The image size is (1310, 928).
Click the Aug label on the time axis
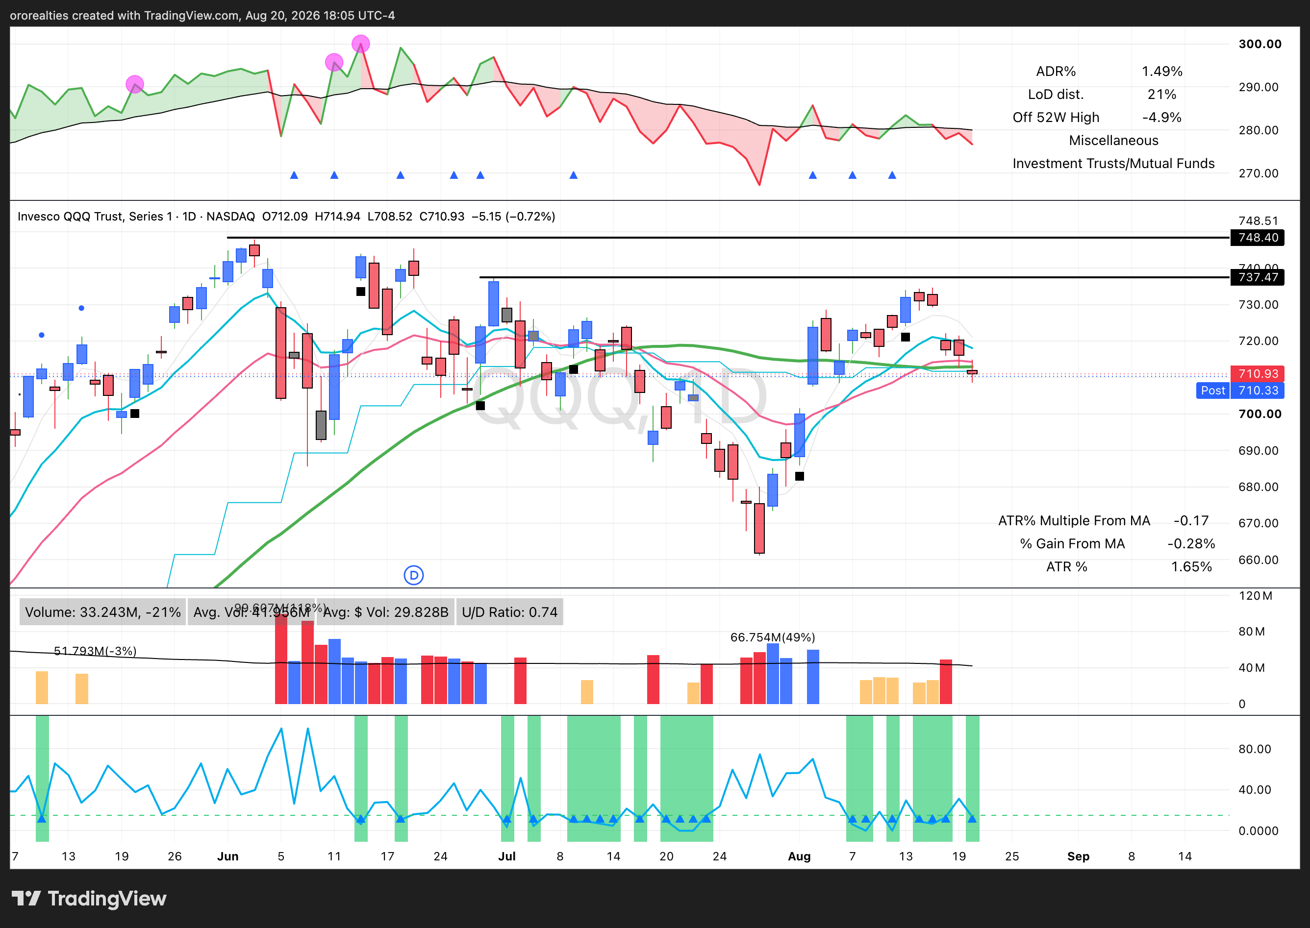[799, 856]
